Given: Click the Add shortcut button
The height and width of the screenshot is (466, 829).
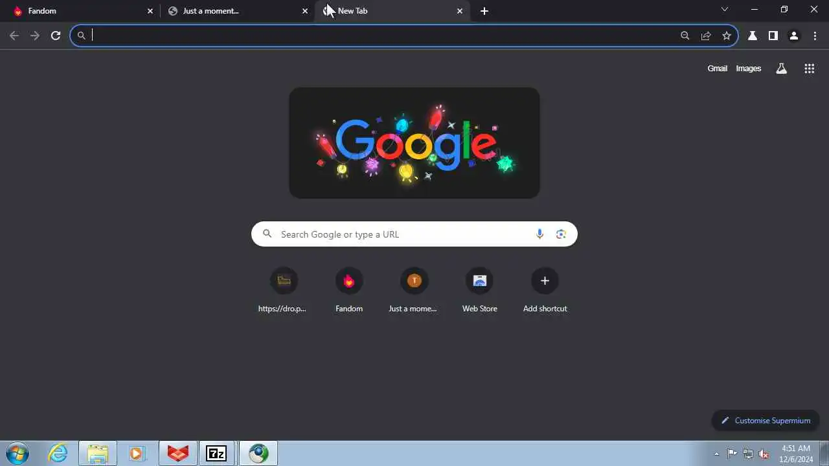Looking at the screenshot, I should pos(545,290).
